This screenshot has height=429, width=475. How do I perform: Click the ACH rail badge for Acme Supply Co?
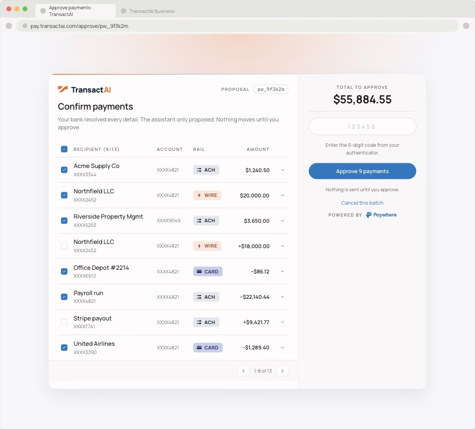(206, 170)
